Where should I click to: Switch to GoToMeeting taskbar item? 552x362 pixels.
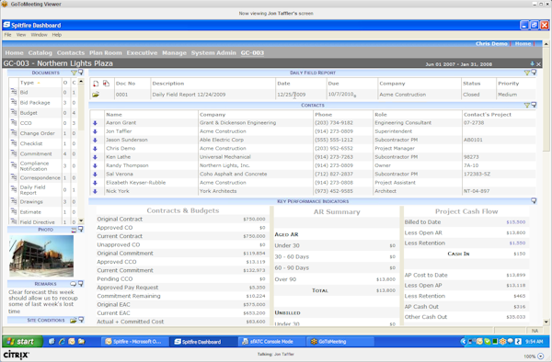(x=340, y=341)
